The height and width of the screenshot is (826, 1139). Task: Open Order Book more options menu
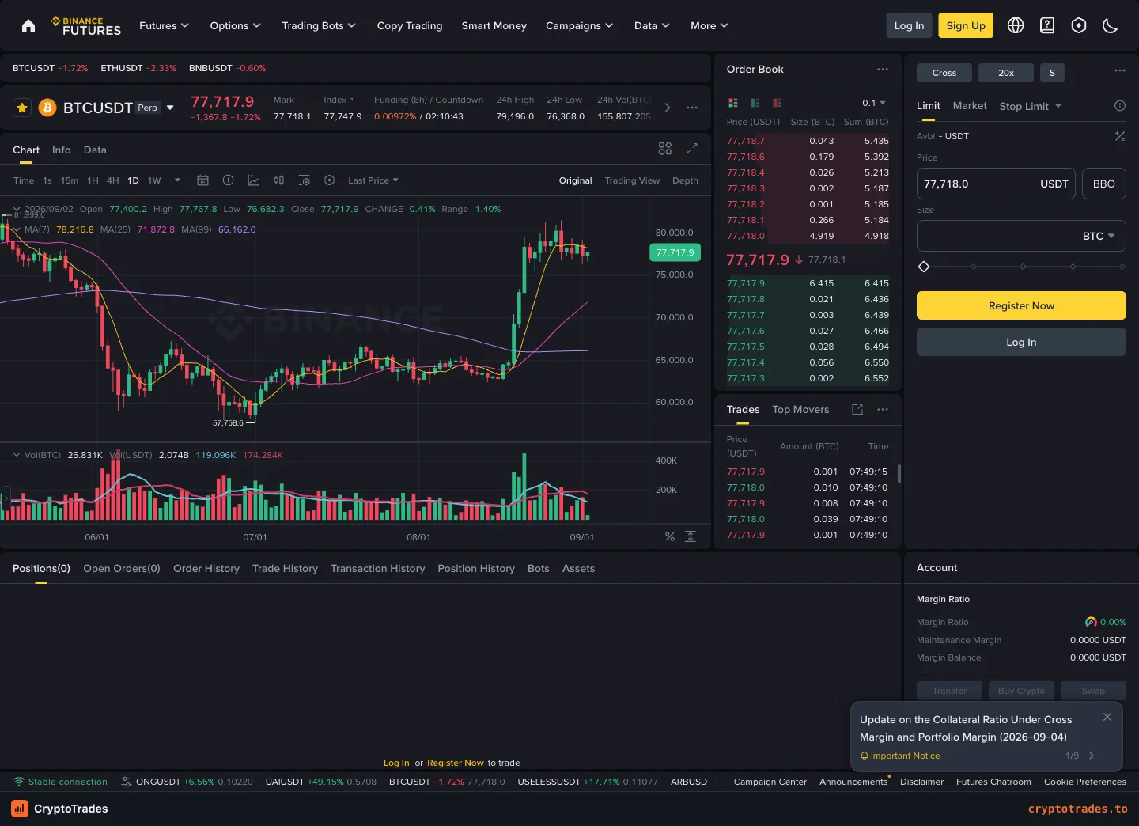[883, 70]
